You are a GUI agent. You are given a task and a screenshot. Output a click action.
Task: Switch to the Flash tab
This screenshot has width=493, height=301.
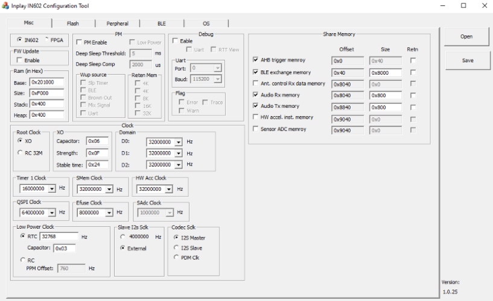coord(73,23)
